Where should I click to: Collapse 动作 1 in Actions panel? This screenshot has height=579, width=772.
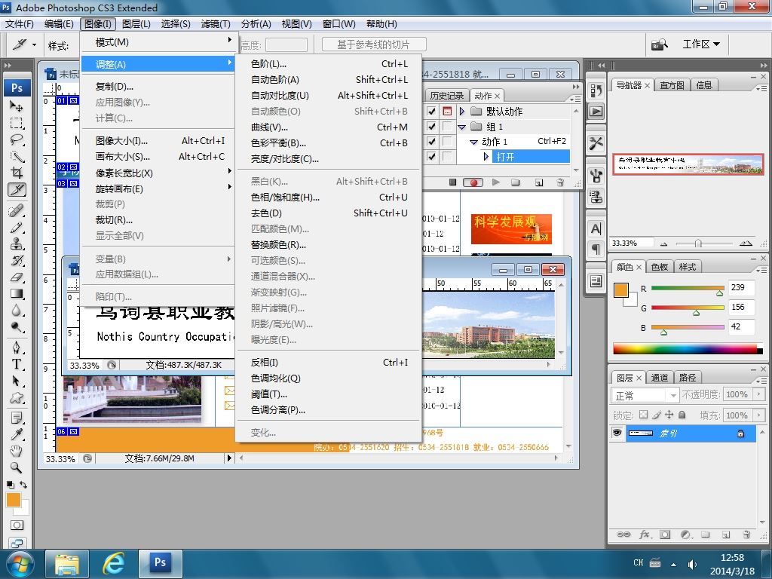(473, 142)
